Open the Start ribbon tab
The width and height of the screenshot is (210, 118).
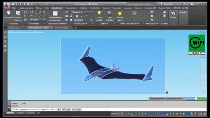(14, 8)
